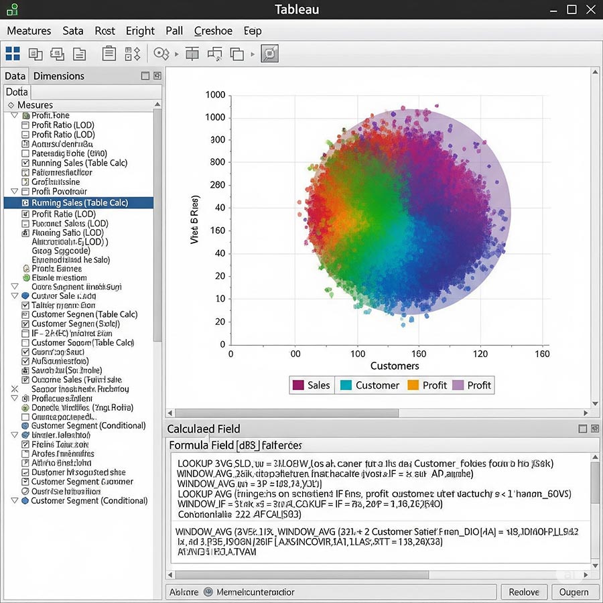Toggle checkbox for Taliter row

[x=25, y=306]
